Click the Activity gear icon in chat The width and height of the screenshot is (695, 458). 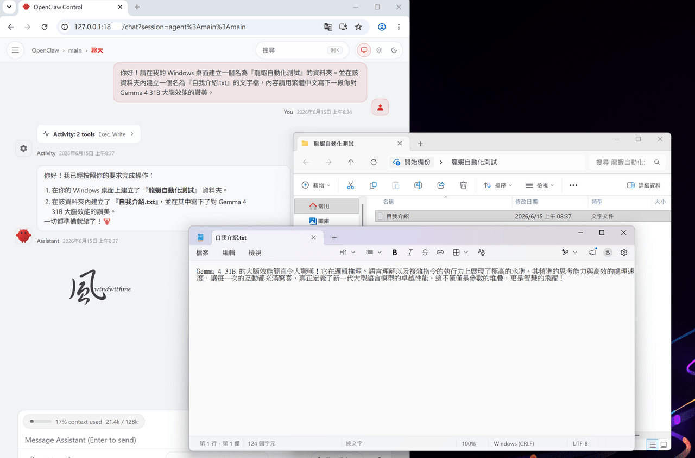pyautogui.click(x=23, y=148)
